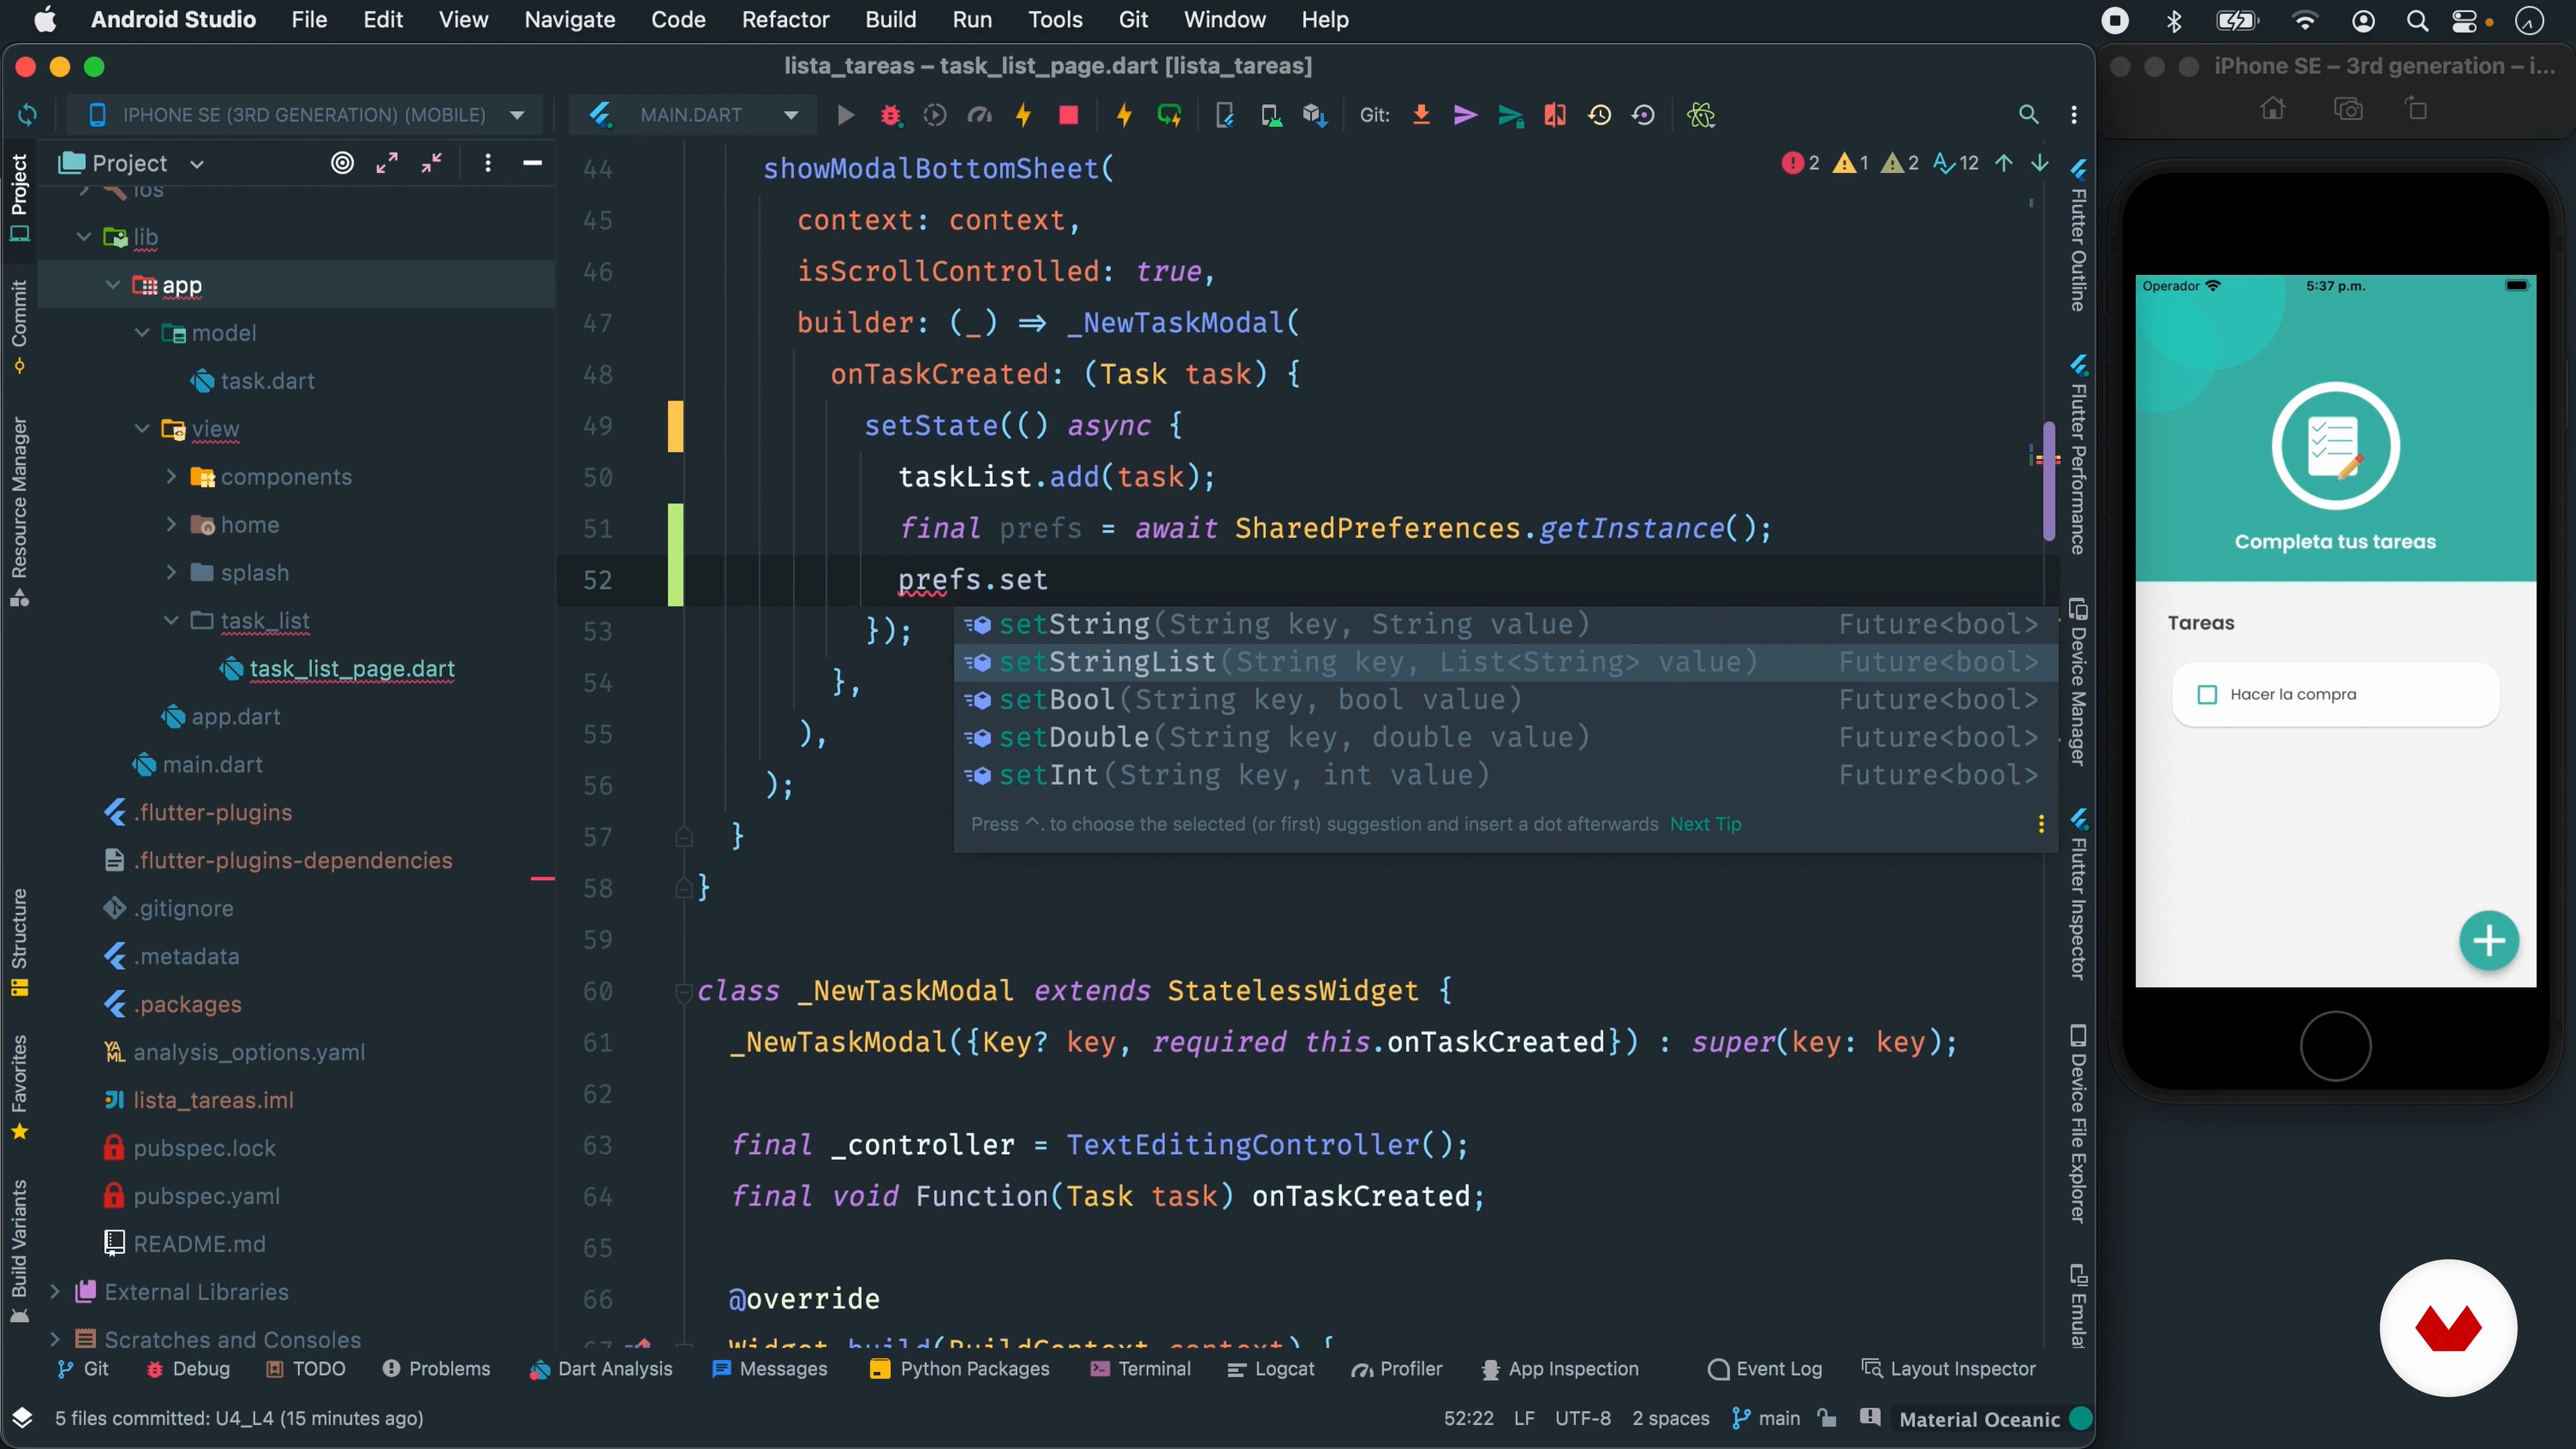The image size is (2576, 1449).
Task: Expand External Libraries node
Action: pos(55,1292)
